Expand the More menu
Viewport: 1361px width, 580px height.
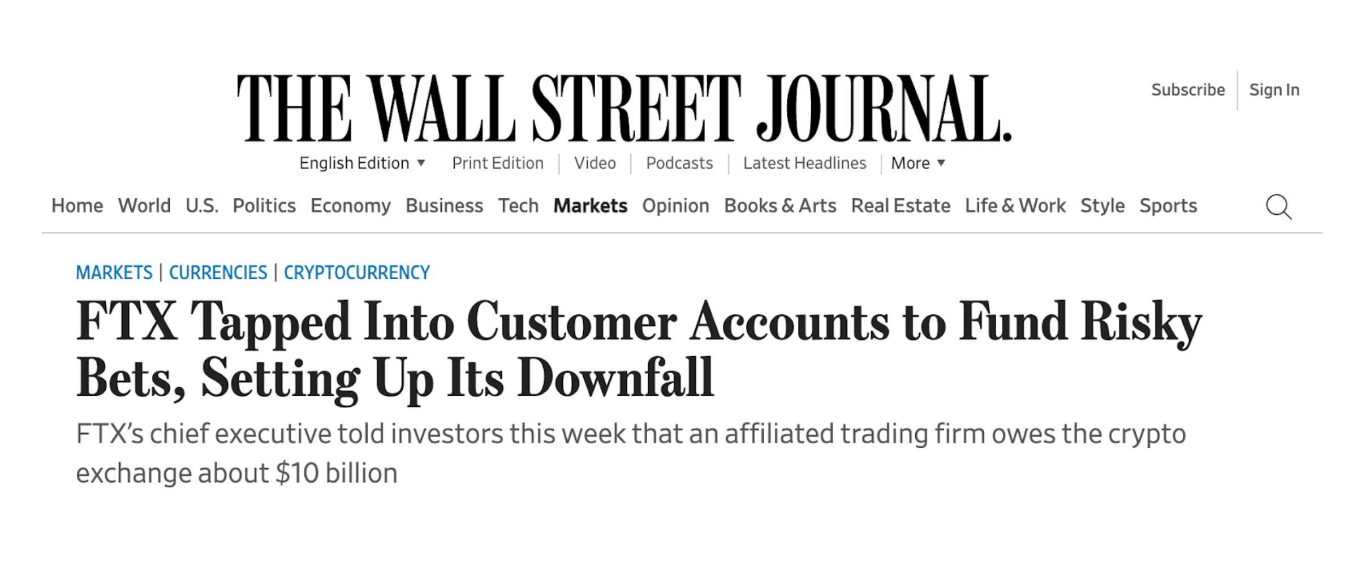click(x=918, y=163)
